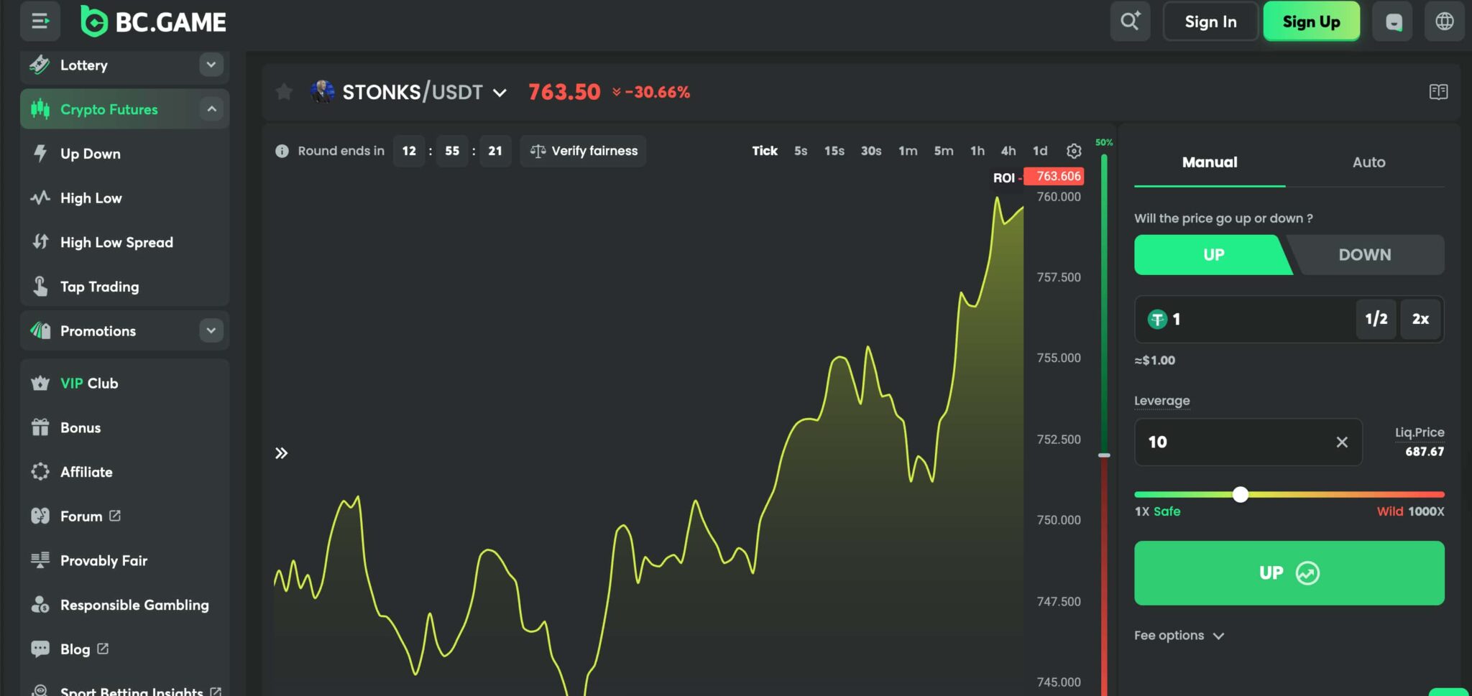
Task: Select the 4h chart interval
Action: (1008, 151)
